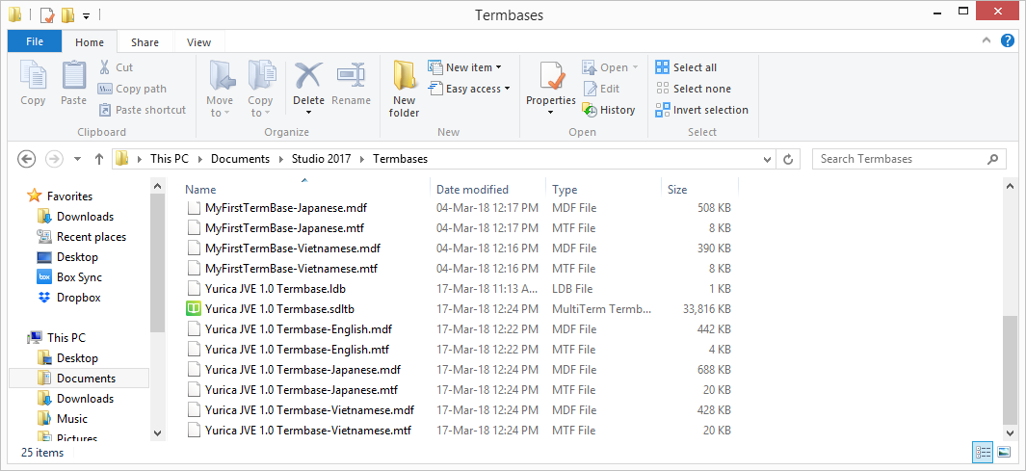Viewport: 1026px width, 471px height.
Task: Click Studio 2017 in address breadcrumb
Action: [321, 158]
